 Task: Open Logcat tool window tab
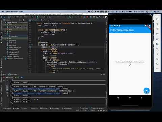tap(7, 108)
